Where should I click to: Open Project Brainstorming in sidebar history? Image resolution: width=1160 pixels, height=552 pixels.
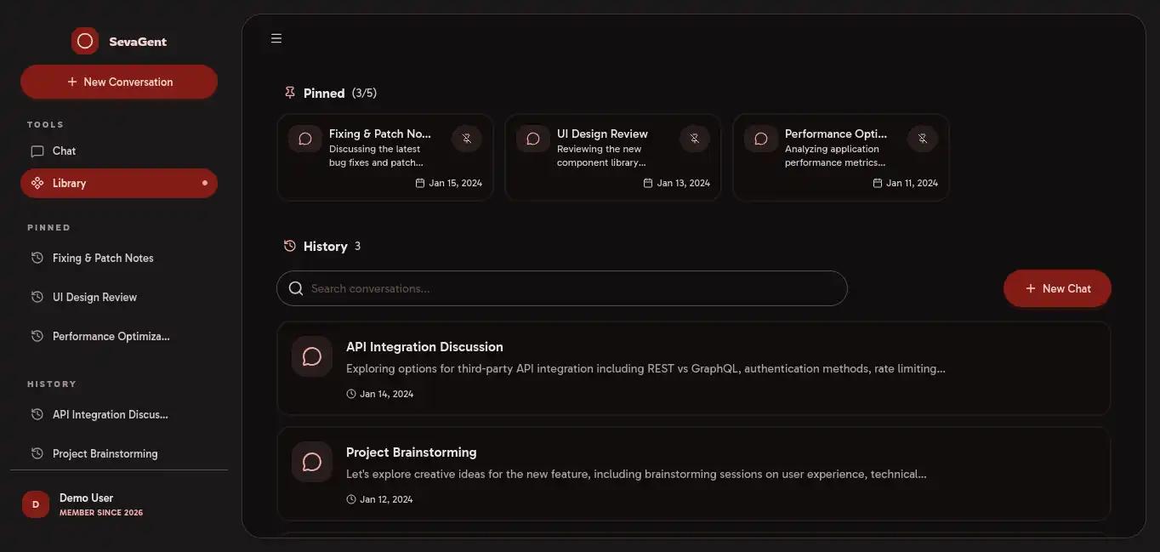[119, 453]
